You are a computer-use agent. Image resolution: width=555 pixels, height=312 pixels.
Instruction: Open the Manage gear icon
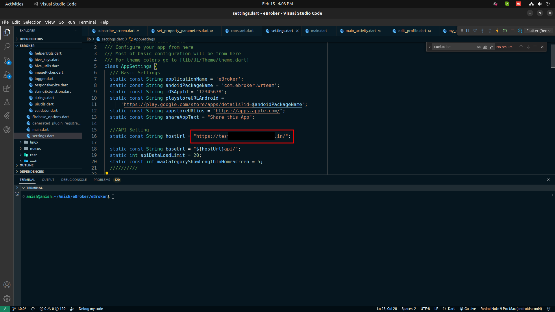tap(7, 299)
